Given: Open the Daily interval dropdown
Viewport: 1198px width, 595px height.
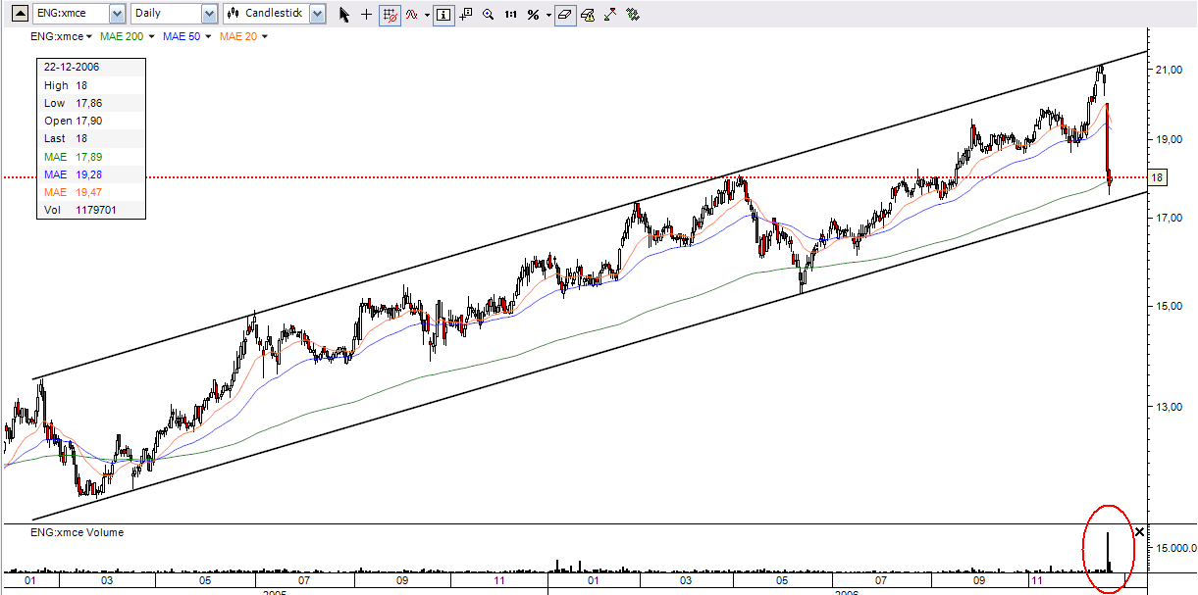Looking at the screenshot, I should (209, 14).
